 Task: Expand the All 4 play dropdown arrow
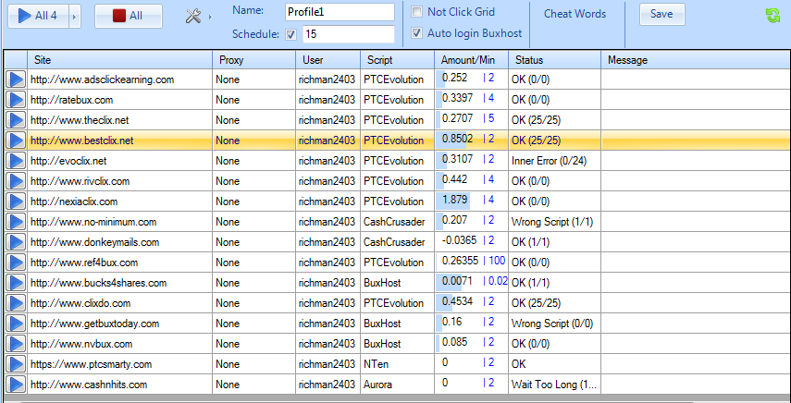(74, 16)
